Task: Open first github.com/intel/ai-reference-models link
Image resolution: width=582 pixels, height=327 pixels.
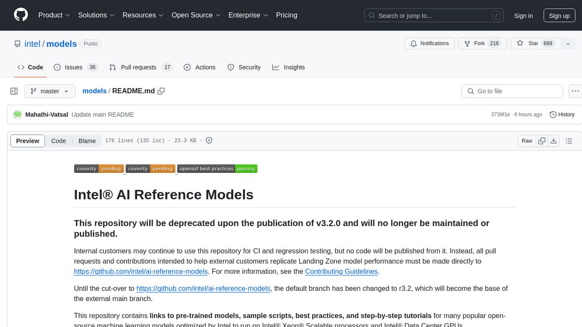Action: click(x=141, y=271)
